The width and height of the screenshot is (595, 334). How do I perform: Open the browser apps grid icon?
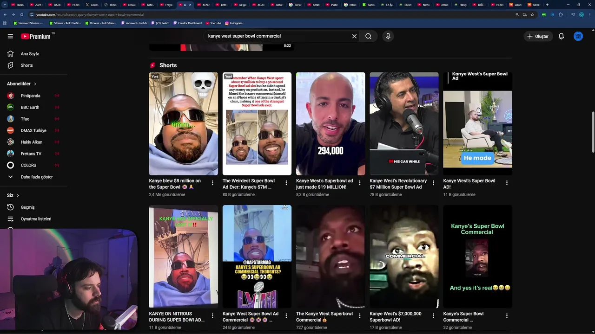[5, 23]
